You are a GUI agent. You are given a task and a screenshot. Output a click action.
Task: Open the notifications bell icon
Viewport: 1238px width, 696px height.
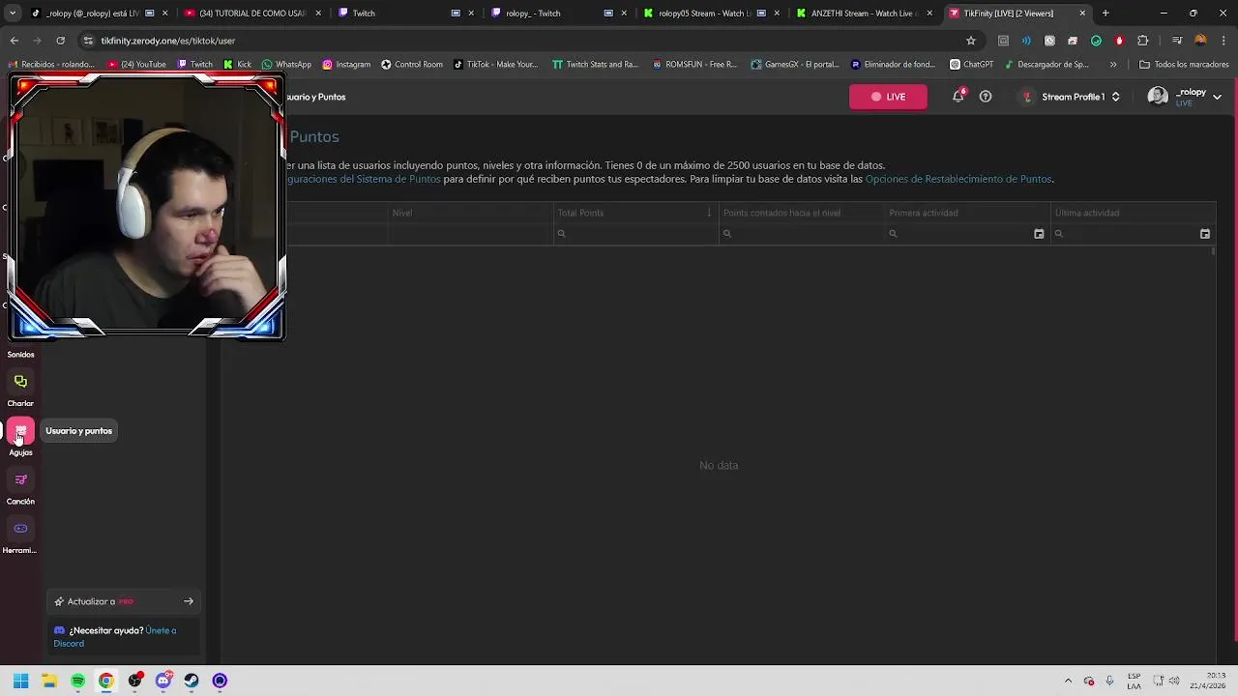click(958, 97)
